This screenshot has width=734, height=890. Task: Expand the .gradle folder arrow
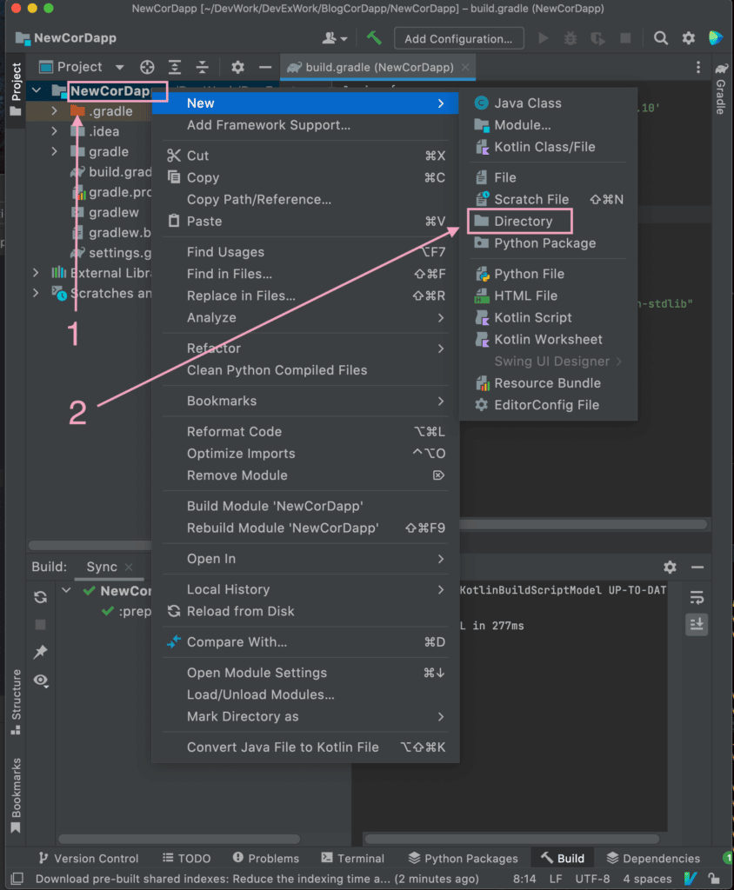coord(54,110)
